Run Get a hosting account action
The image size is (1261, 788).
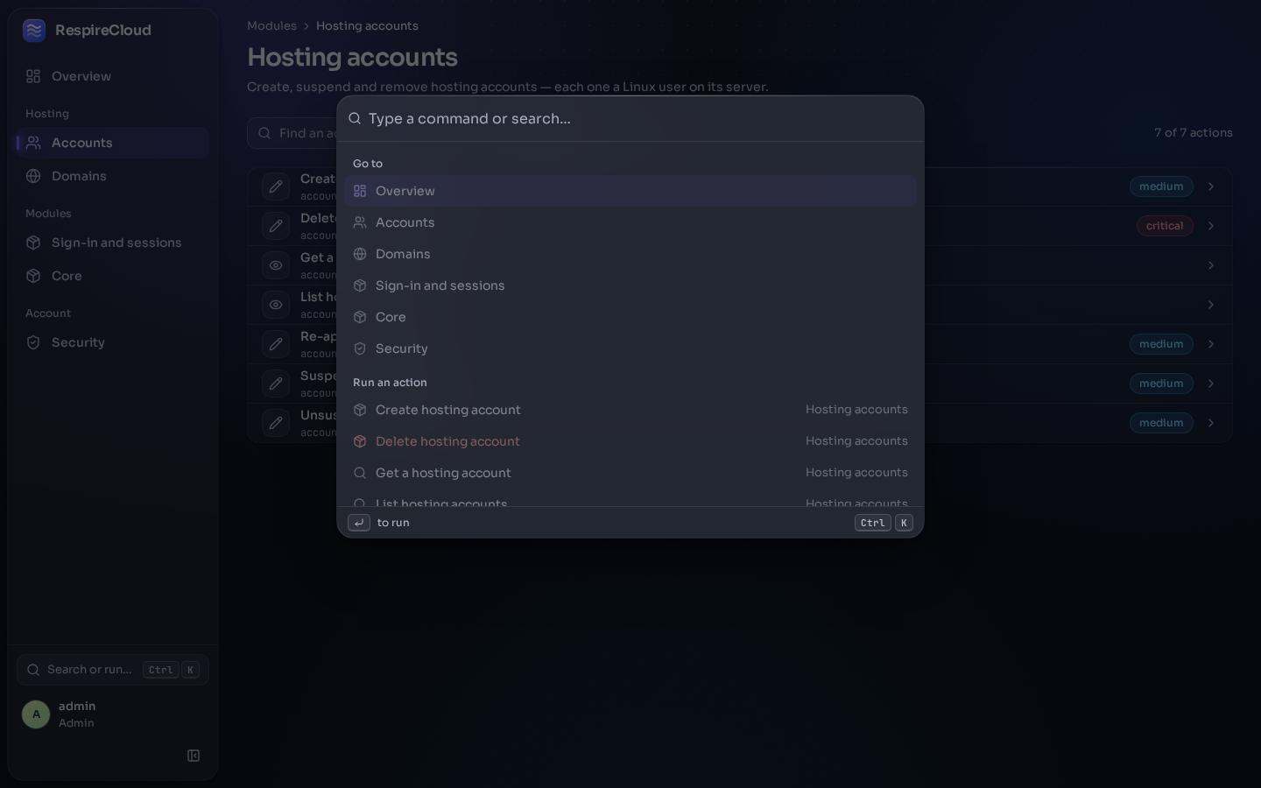[x=630, y=473]
